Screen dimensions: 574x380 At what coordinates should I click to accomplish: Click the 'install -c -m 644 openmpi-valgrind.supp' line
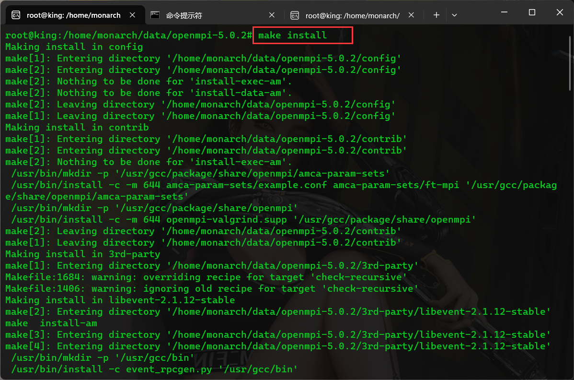pyautogui.click(x=243, y=219)
